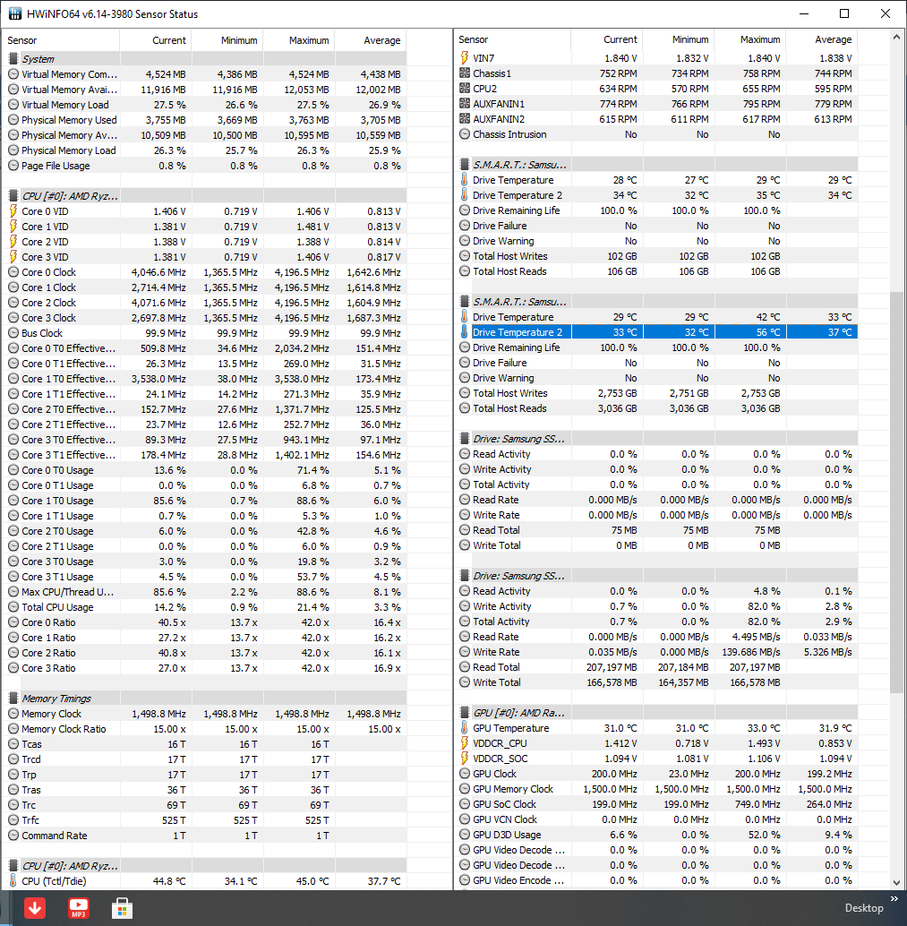
Task: Click the CPU (Tctl/Tdie) thermometer icon
Action: pyautogui.click(x=13, y=881)
